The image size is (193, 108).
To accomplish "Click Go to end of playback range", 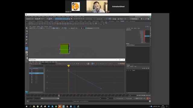I will click(x=150, y=95).
